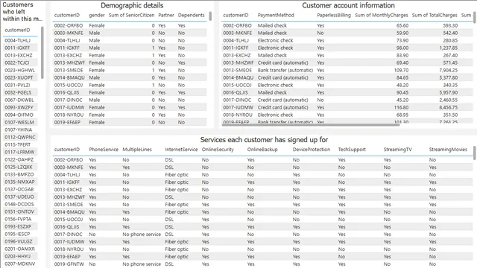Click the TechSupport column header

click(352, 150)
